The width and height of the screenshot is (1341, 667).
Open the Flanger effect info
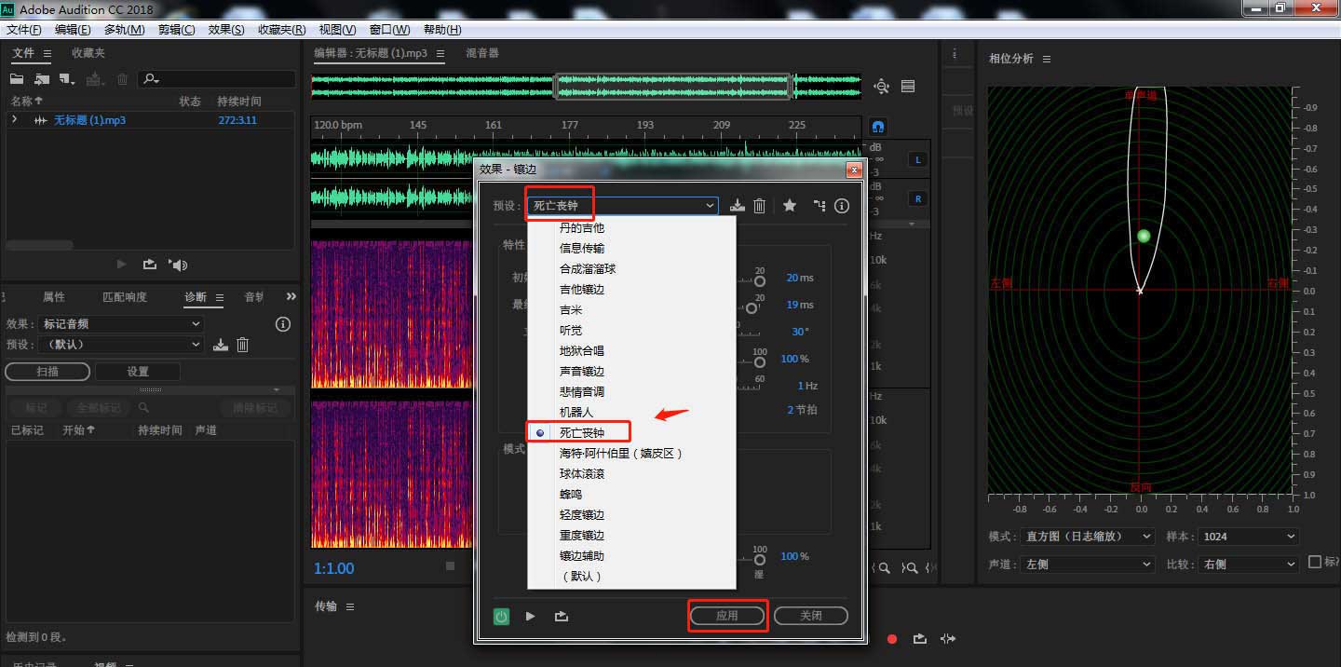(x=841, y=205)
